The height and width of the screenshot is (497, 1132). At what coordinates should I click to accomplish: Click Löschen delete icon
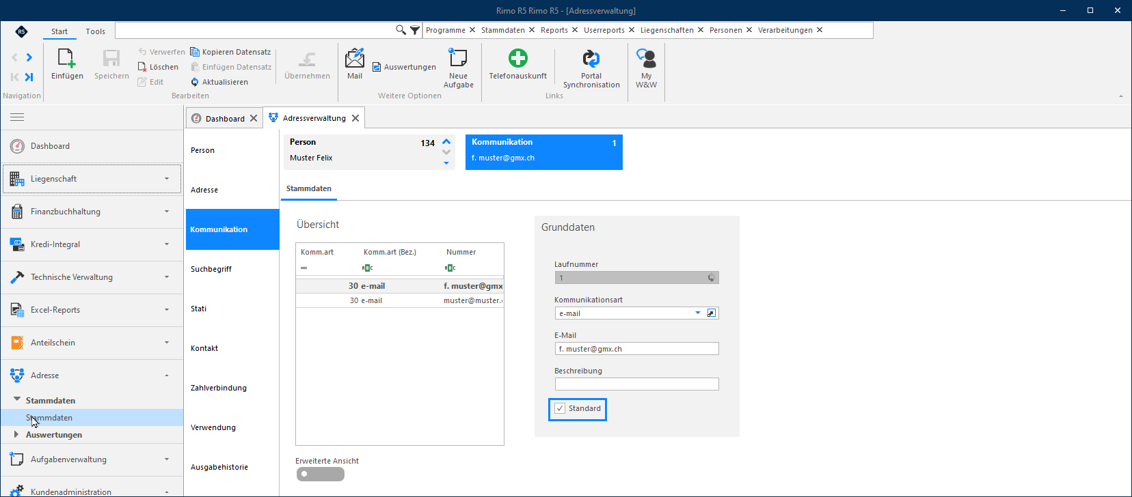point(142,67)
